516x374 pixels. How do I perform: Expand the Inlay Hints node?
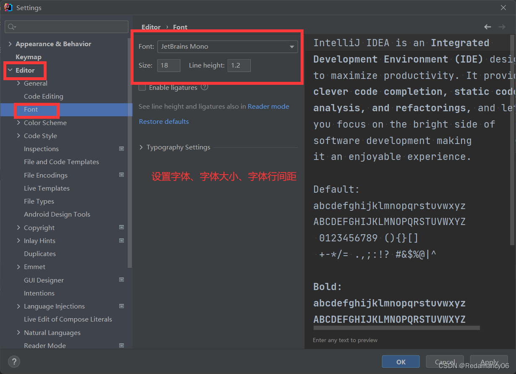coord(18,241)
